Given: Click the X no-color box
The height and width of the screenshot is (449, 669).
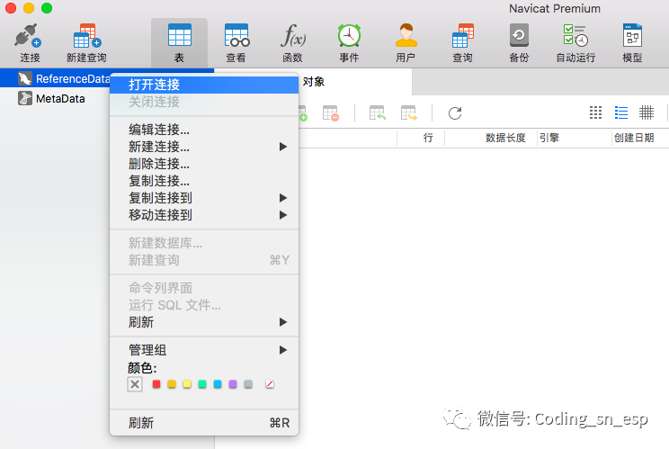Looking at the screenshot, I should pyautogui.click(x=135, y=384).
